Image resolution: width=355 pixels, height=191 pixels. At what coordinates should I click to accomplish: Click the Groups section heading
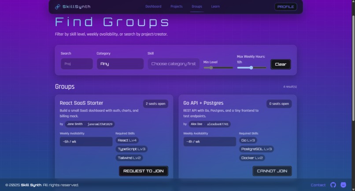click(x=65, y=87)
